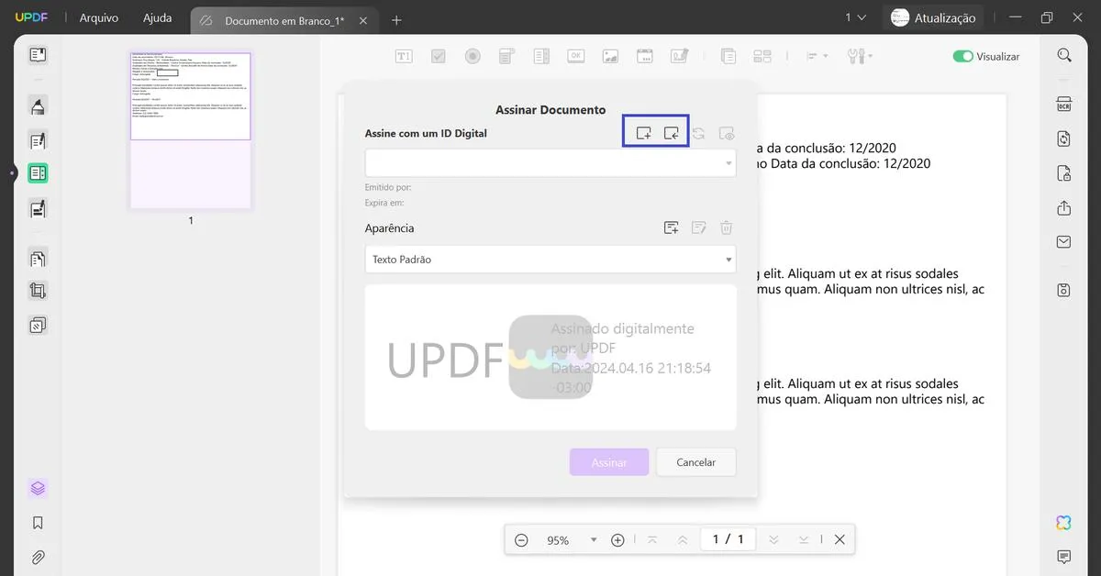
Task: Open the Protect PDF lock icon
Action: click(x=1064, y=173)
